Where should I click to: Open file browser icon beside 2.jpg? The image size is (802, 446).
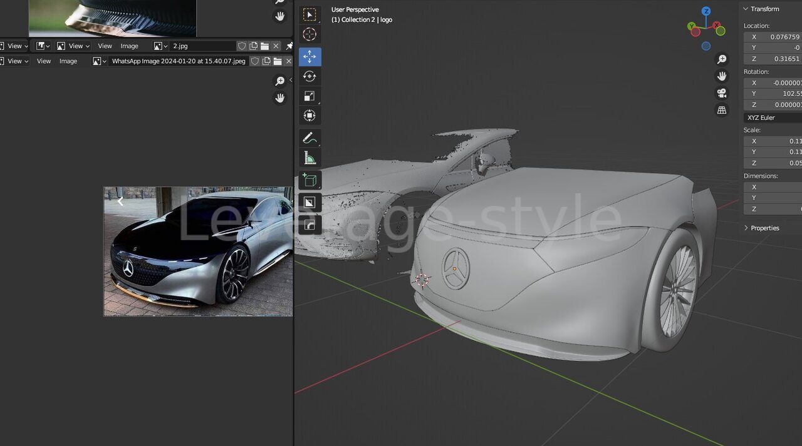coord(264,46)
